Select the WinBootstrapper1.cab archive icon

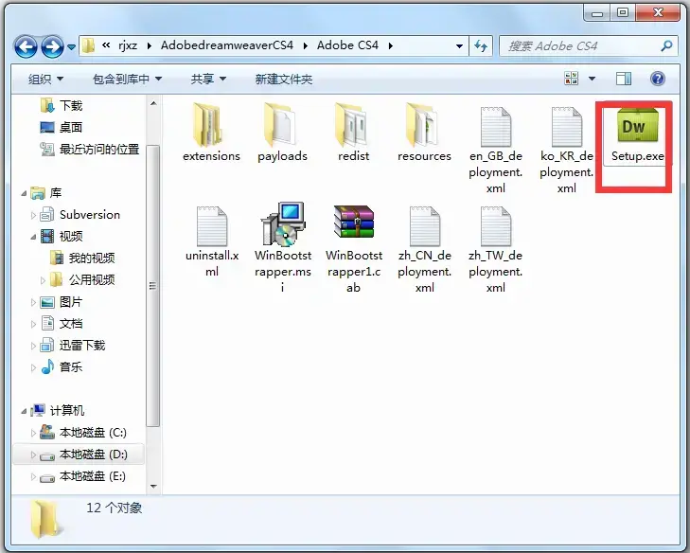point(354,222)
